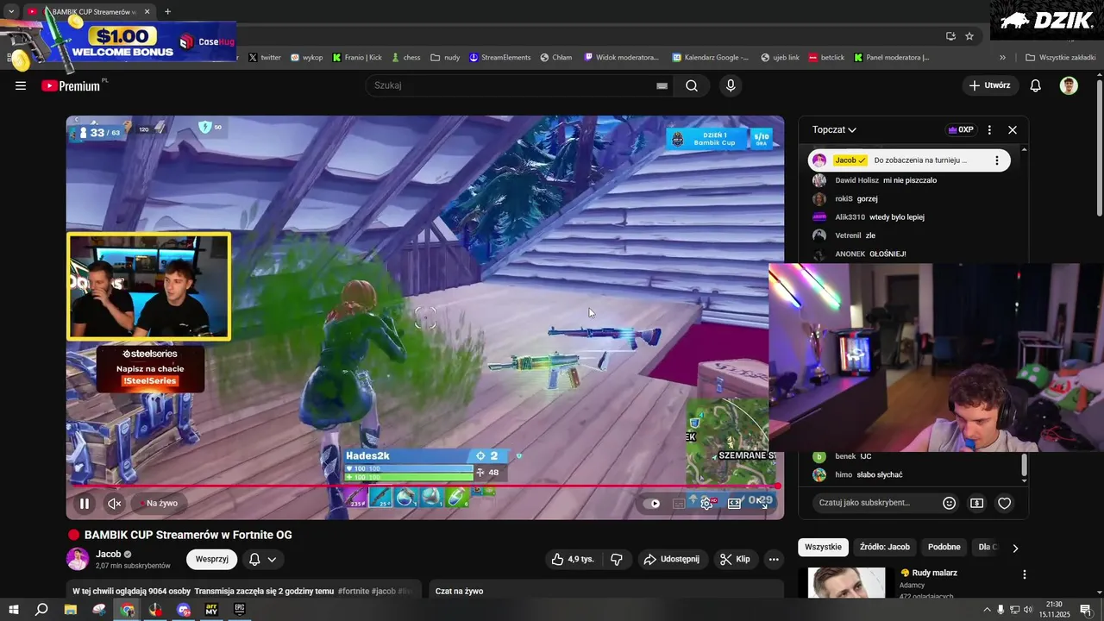
Task: Open betclick bookmark
Action: point(826,58)
